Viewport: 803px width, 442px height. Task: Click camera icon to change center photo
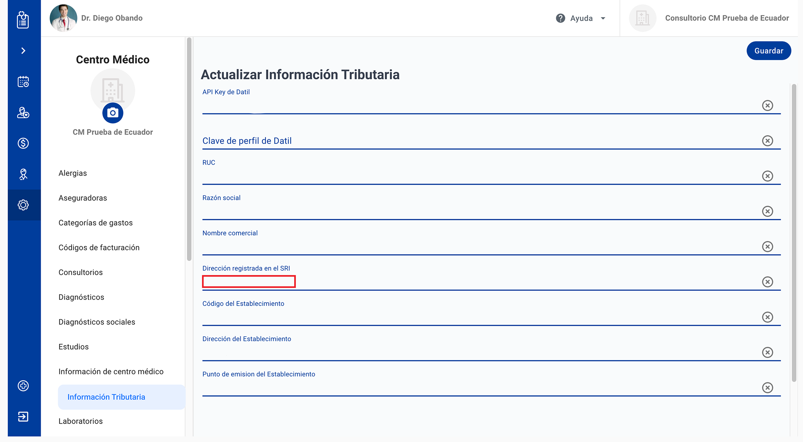click(x=112, y=113)
